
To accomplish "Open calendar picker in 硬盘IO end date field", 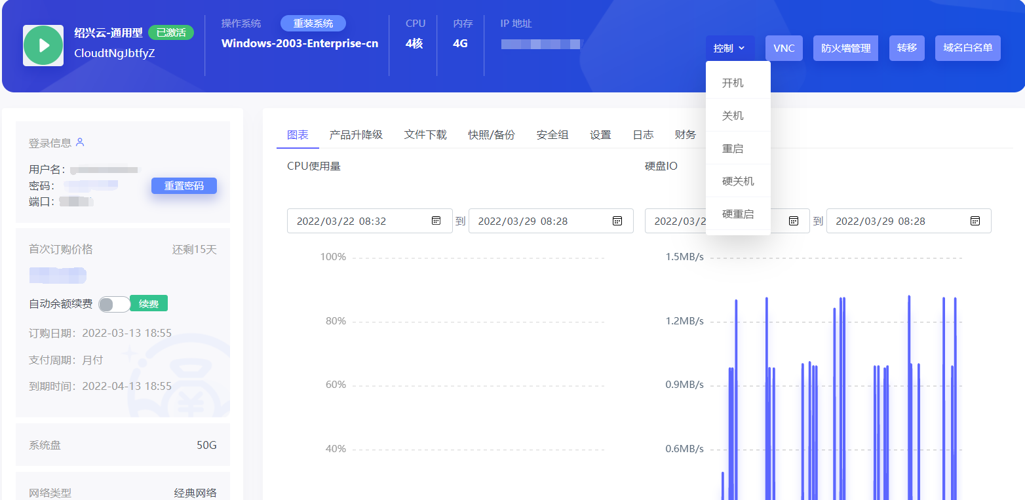I will coord(975,221).
